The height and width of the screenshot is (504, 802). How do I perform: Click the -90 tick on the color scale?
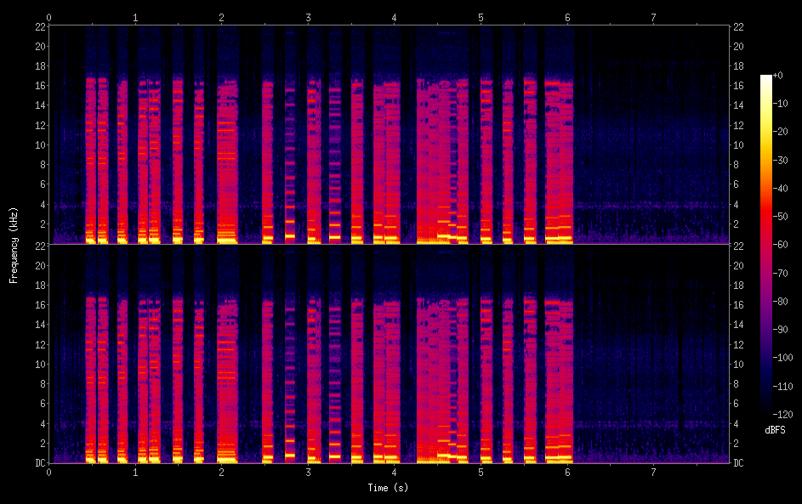coord(777,329)
